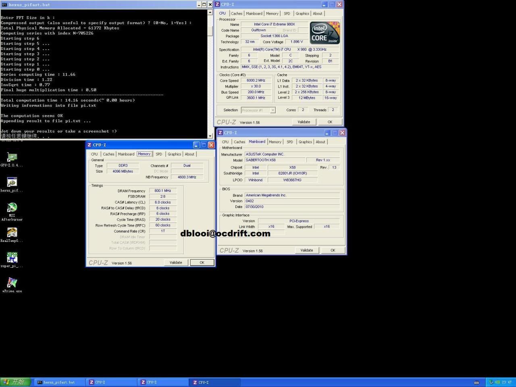
Task: Select the hexus_pif desktop shortcut
Action: pos(12,183)
